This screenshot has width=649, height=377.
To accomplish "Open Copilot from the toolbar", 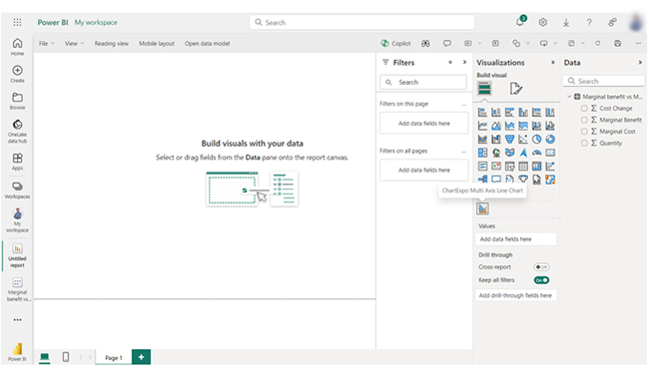I will click(395, 44).
